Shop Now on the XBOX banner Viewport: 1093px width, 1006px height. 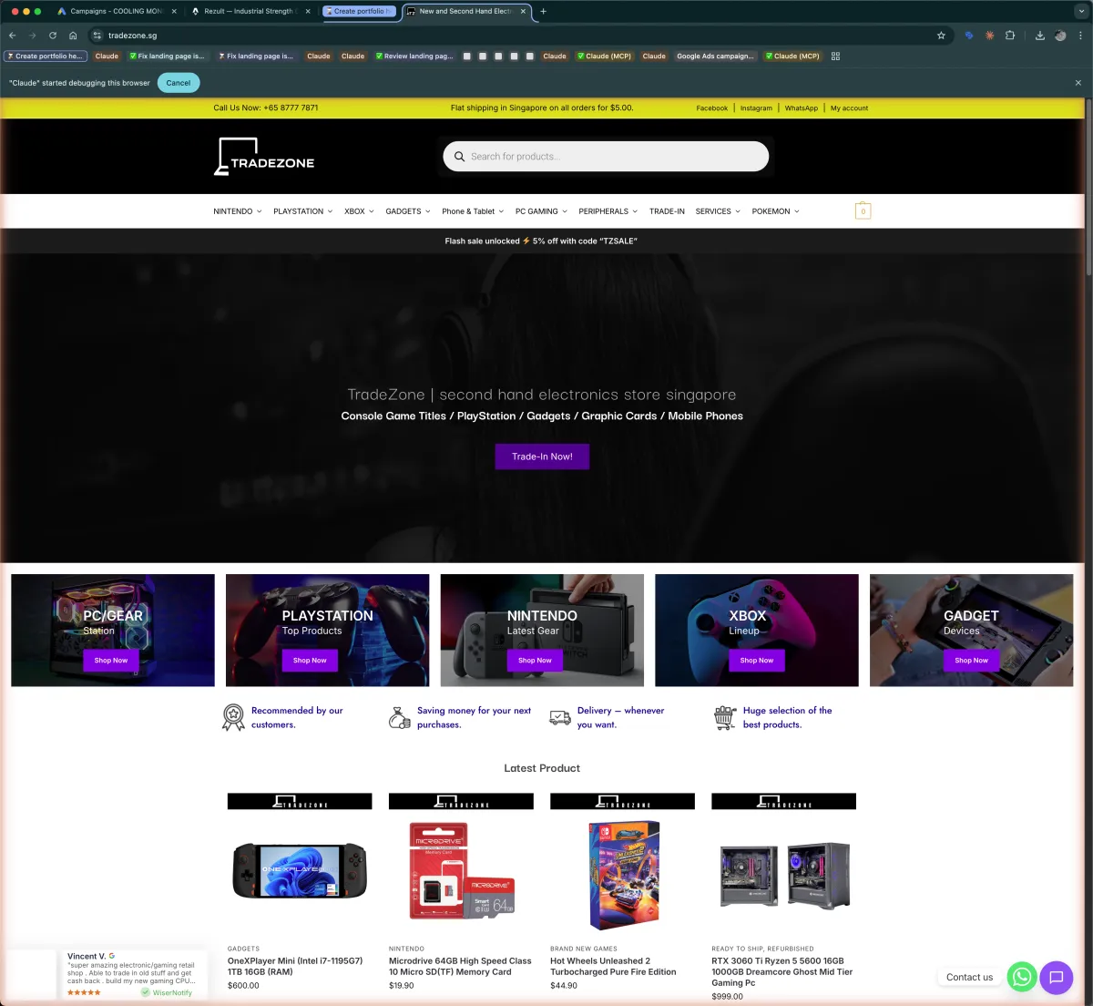point(757,660)
